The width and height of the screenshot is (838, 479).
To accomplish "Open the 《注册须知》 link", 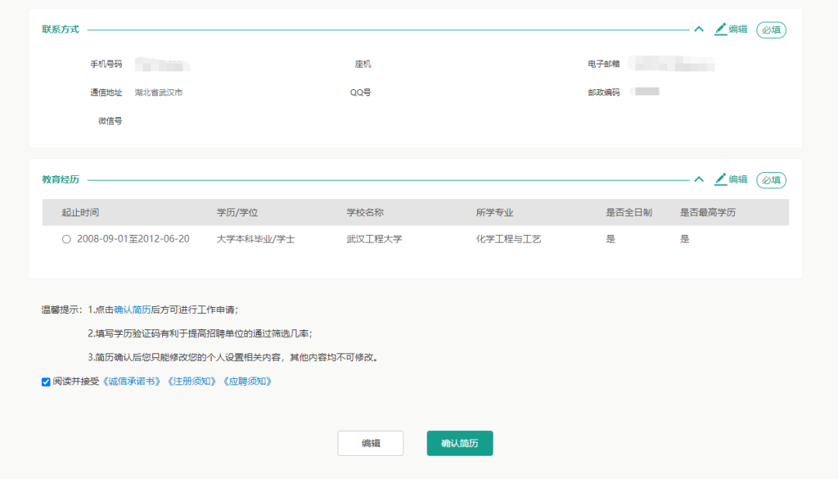I will point(192,381).
